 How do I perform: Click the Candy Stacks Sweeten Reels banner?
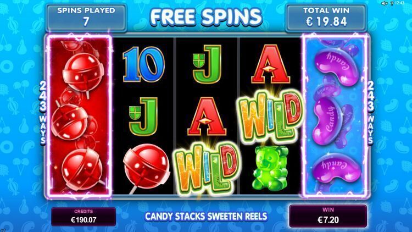pyautogui.click(x=206, y=217)
